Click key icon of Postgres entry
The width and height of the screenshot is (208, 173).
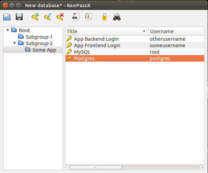pyautogui.click(x=69, y=58)
